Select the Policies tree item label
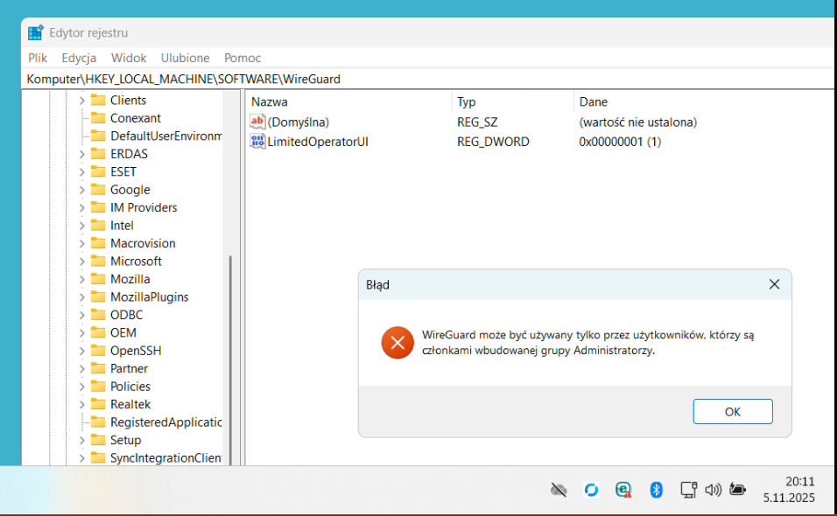 pyautogui.click(x=130, y=387)
